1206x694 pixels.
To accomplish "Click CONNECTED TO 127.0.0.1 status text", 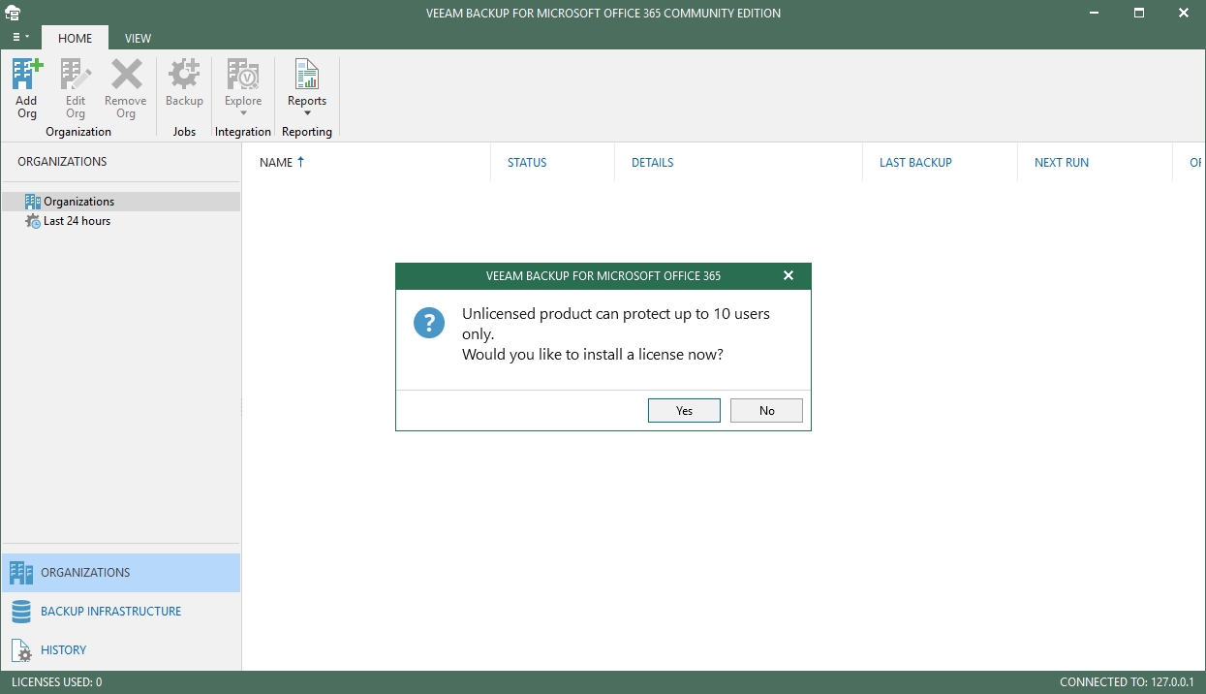I will [1129, 682].
